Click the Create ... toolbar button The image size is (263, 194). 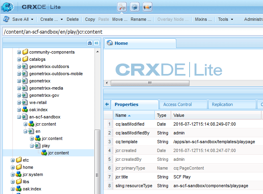tap(49, 19)
